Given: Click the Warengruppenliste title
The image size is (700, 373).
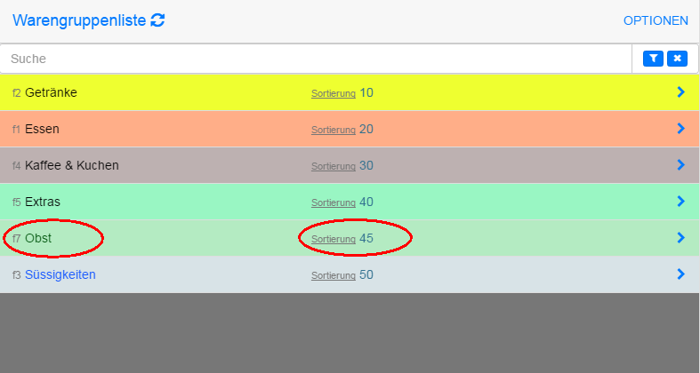Looking at the screenshot, I should 79,20.
